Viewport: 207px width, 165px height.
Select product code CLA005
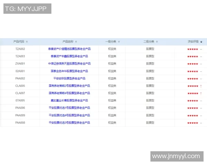[x=20, y=86]
